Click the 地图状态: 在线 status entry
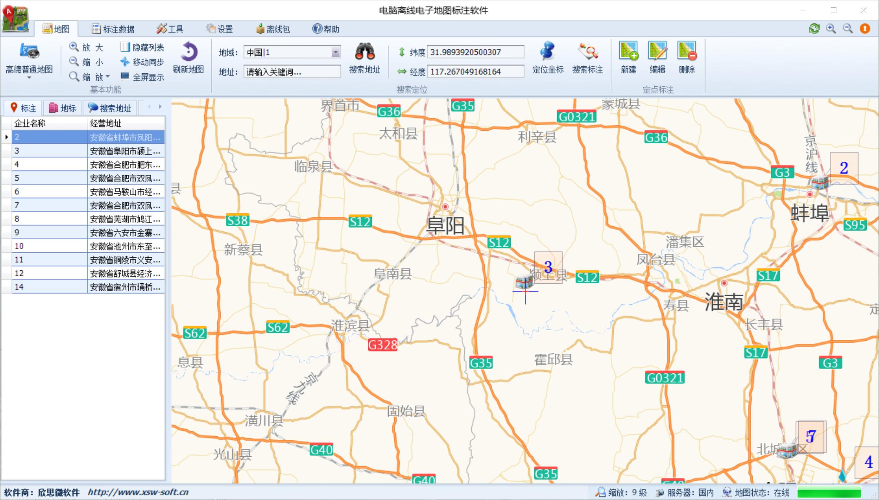 click(756, 492)
